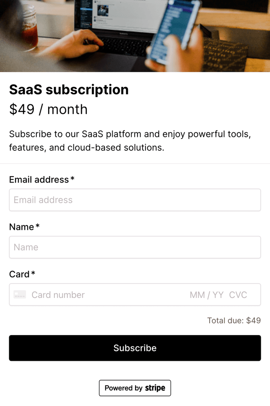
Task: Select the Card number field
Action: pos(105,295)
